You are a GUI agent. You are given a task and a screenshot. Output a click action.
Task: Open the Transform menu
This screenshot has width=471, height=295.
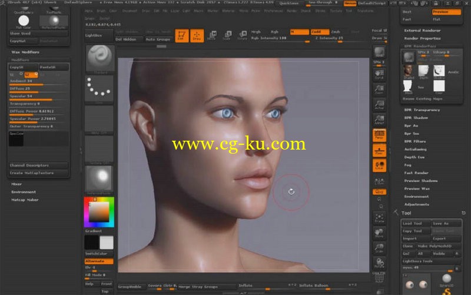[365, 11]
